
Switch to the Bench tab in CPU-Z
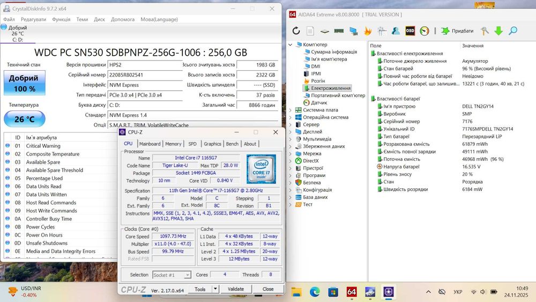point(232,144)
